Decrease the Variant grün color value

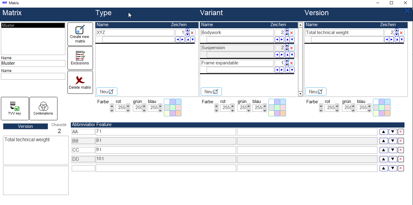[x=248, y=110]
